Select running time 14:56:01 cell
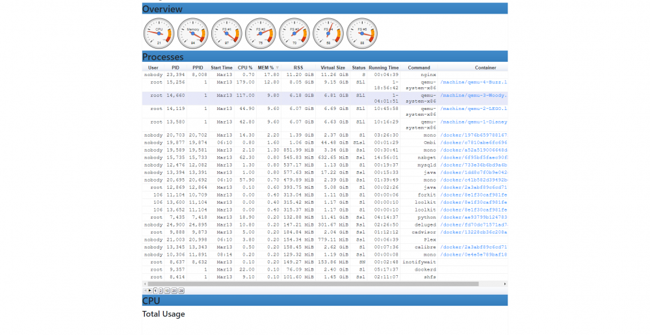The width and height of the screenshot is (650, 335). click(x=383, y=157)
